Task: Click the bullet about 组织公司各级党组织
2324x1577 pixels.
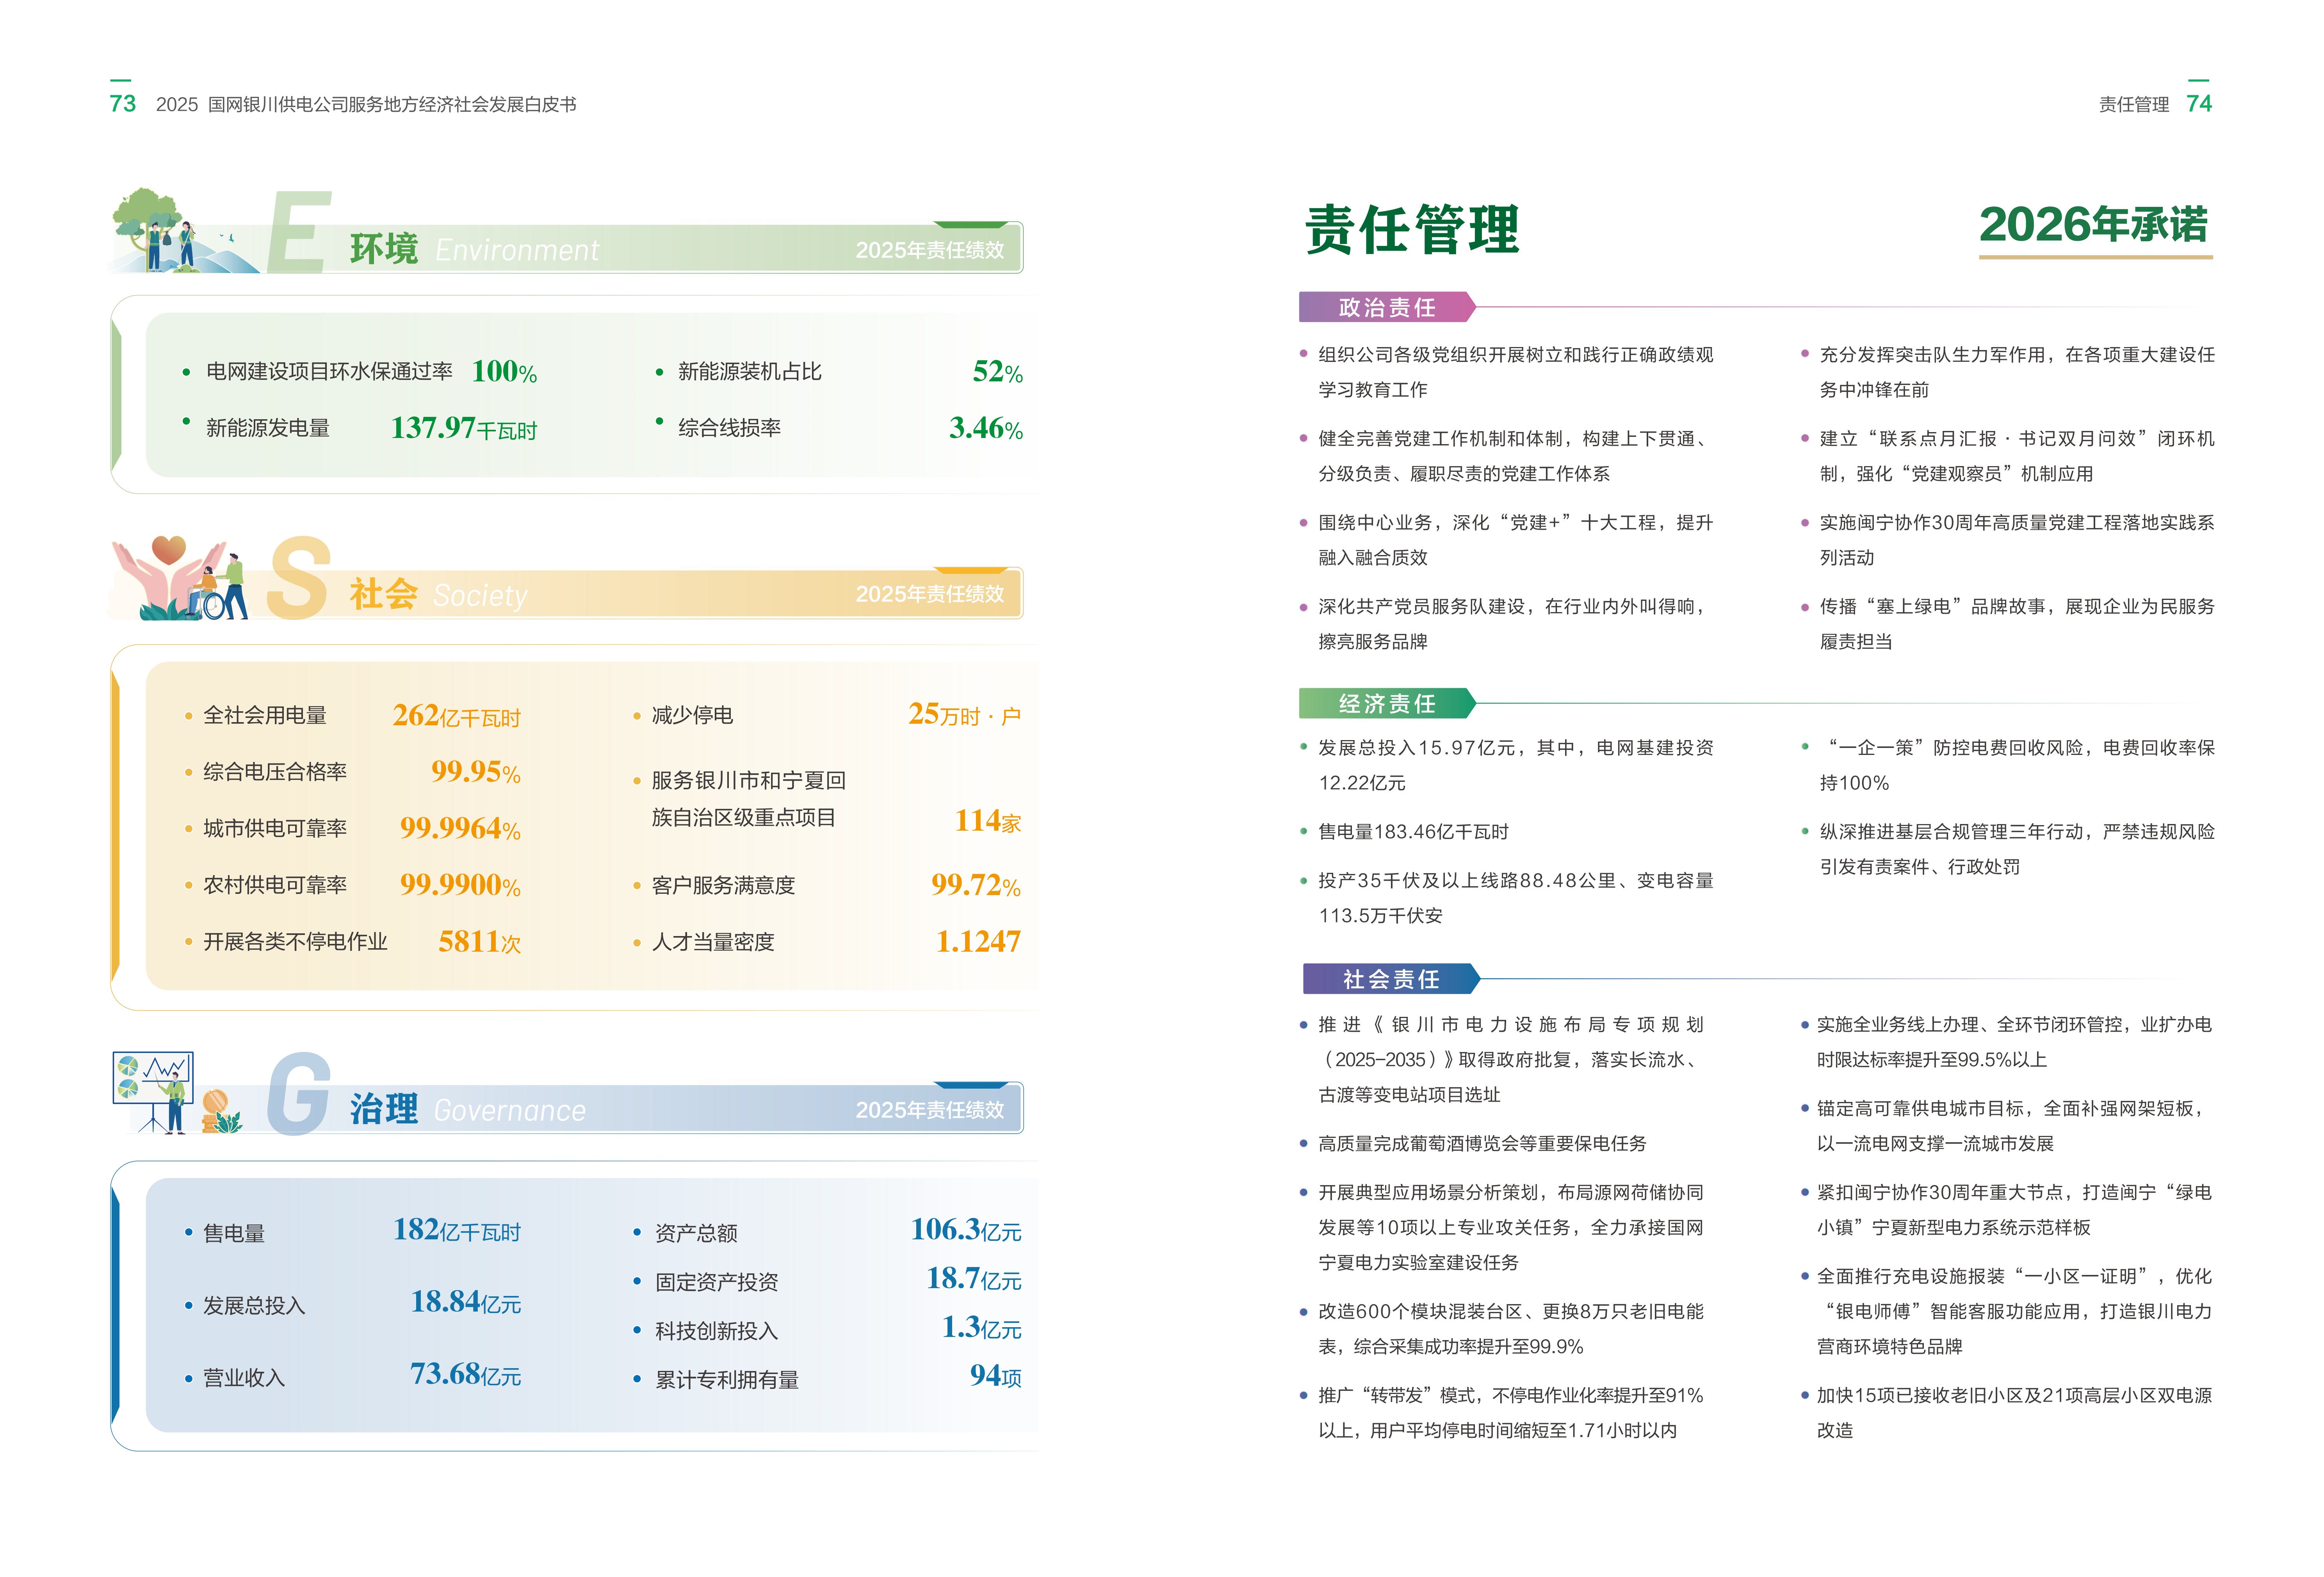Action: pyautogui.click(x=1515, y=372)
